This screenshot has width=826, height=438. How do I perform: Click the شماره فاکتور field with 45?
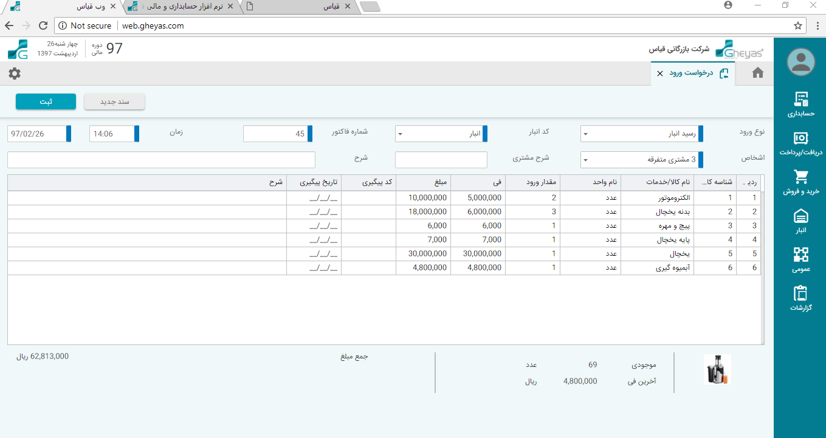(x=278, y=134)
